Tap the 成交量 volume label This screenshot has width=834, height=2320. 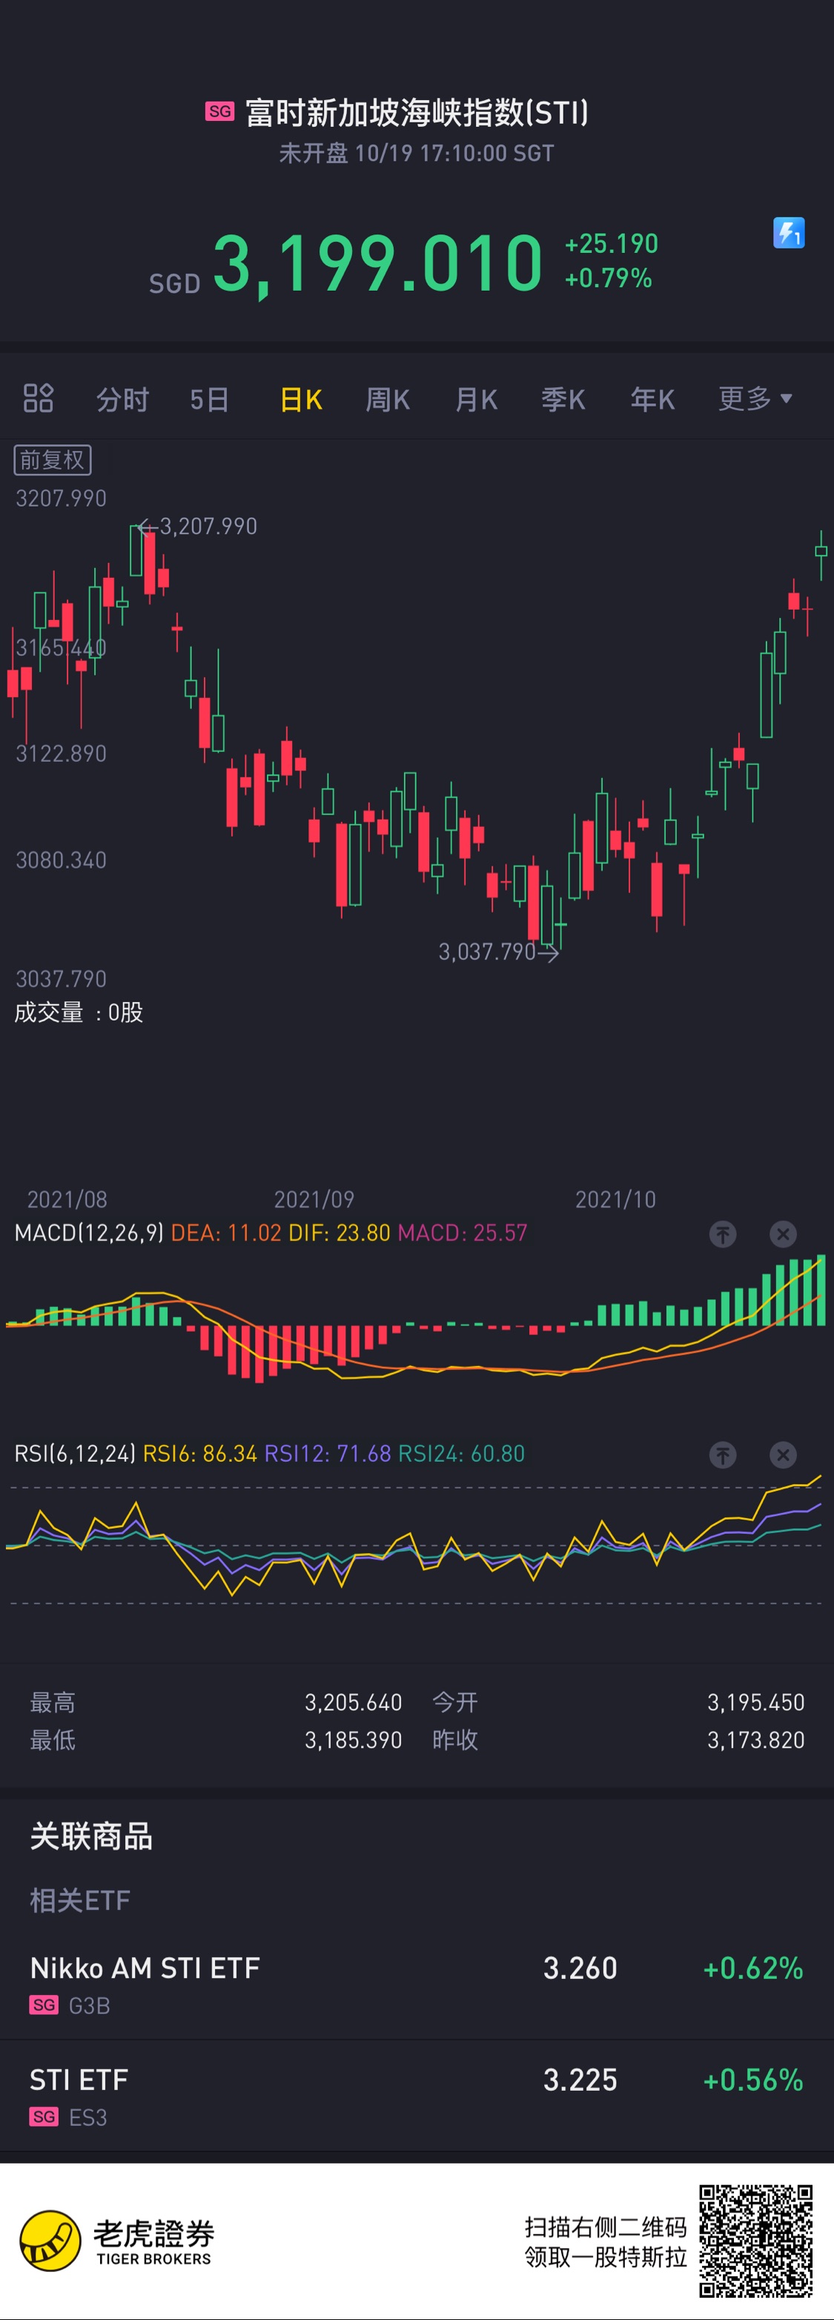click(79, 1012)
